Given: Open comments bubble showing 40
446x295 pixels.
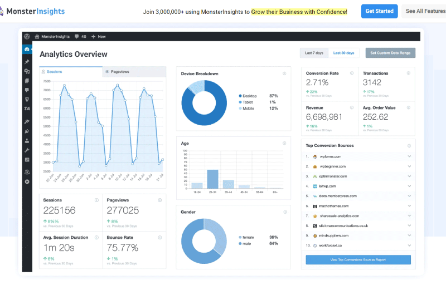Looking at the screenshot, I should coord(80,36).
